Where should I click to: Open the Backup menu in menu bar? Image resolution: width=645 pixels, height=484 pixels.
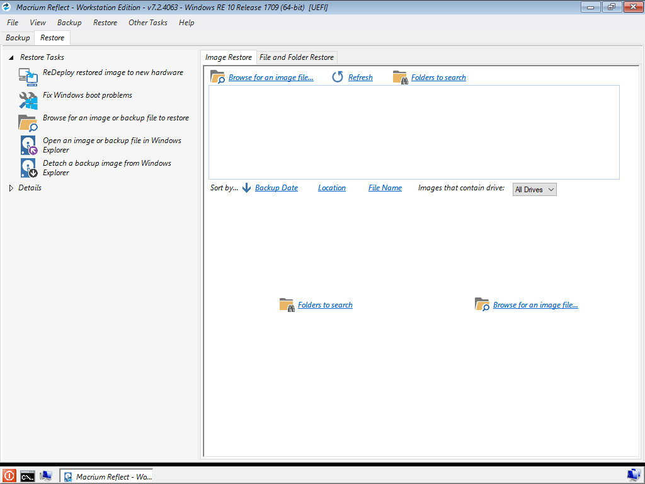(69, 23)
